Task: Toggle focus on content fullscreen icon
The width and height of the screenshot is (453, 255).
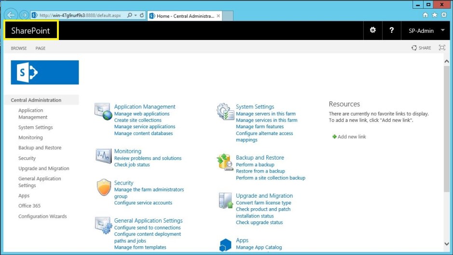Action: [x=442, y=48]
